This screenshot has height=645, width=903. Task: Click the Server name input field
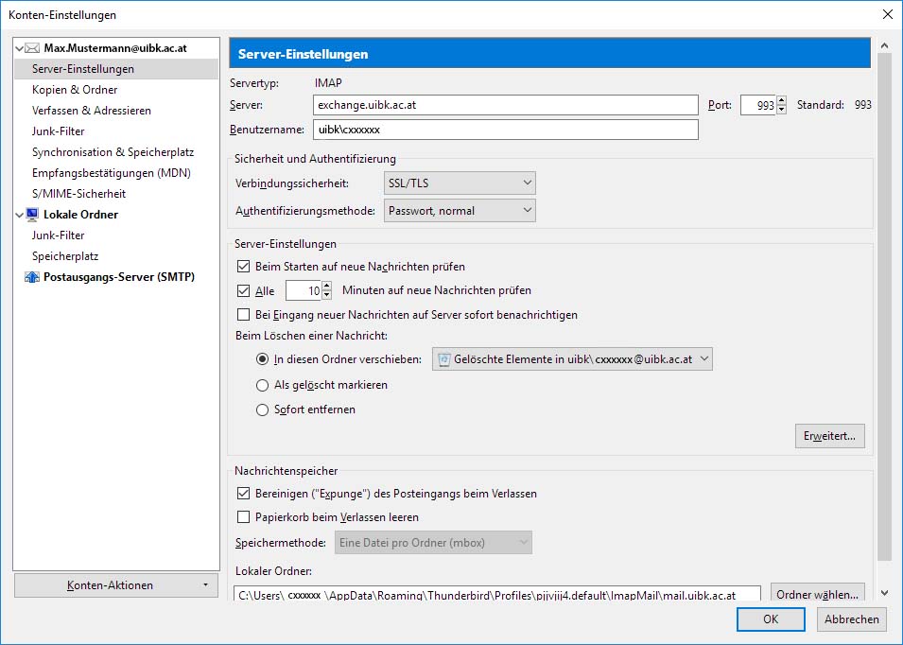505,105
